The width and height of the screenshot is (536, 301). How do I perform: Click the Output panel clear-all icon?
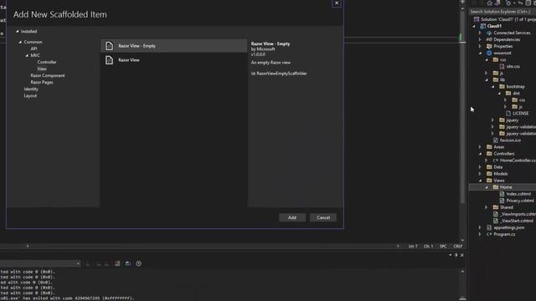pos(117,263)
